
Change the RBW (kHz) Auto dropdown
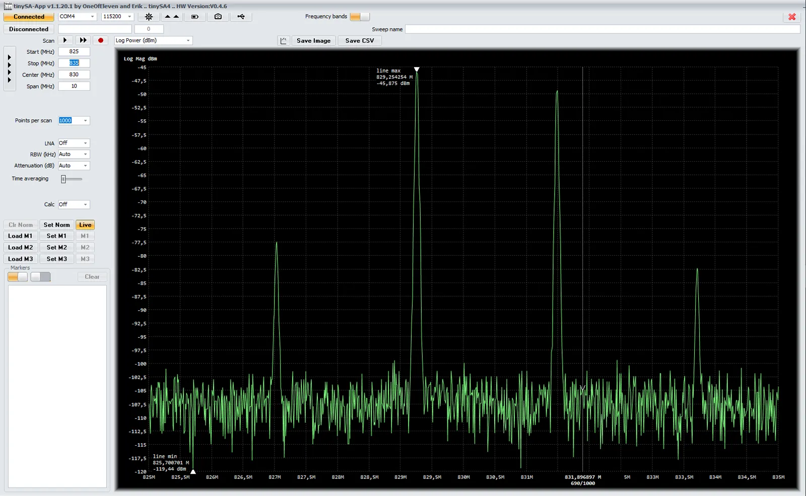73,154
